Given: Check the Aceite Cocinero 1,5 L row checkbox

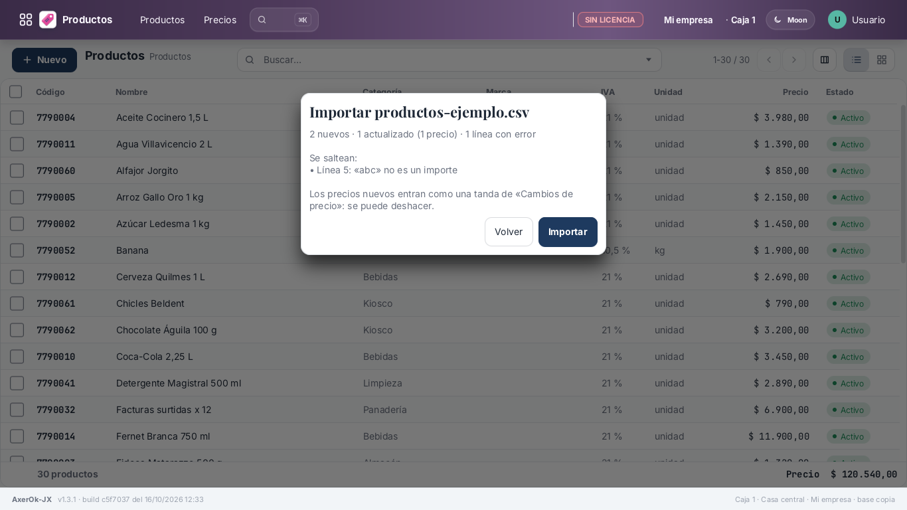Looking at the screenshot, I should 17,118.
